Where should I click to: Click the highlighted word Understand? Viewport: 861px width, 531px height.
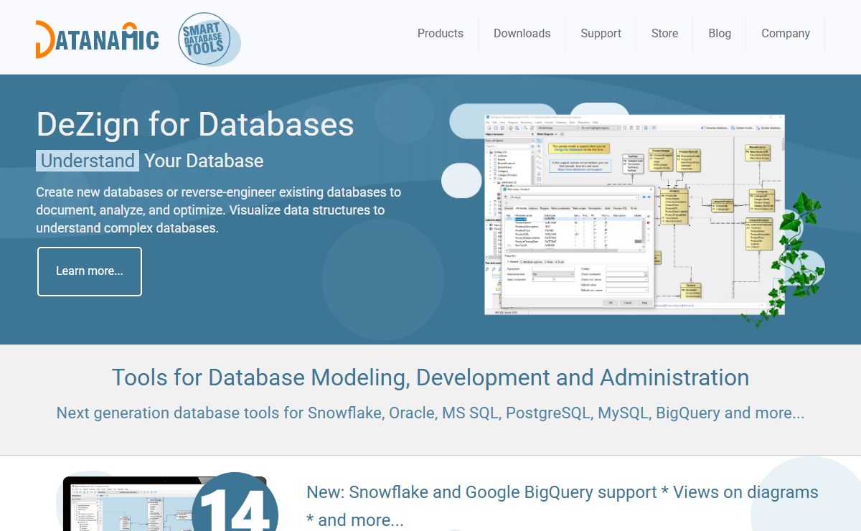pyautogui.click(x=88, y=161)
